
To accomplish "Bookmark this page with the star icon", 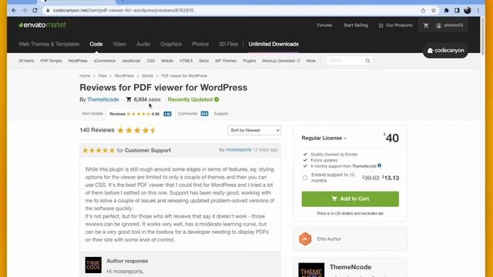I will pyautogui.click(x=434, y=10).
